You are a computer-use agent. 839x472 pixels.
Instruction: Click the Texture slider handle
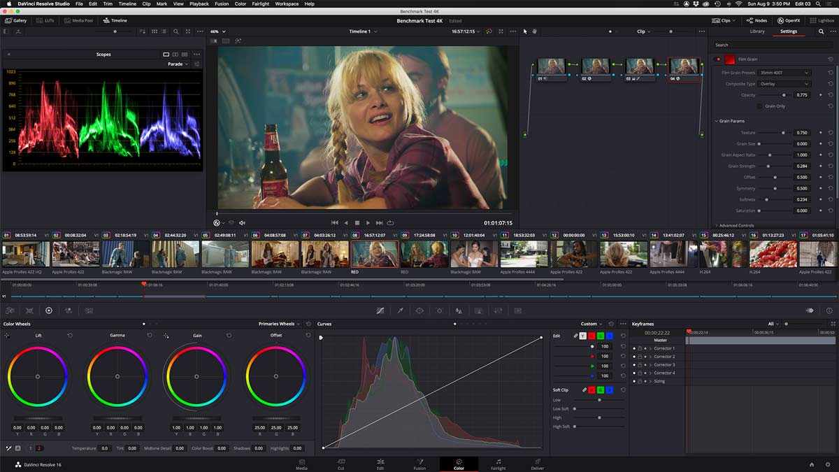(x=783, y=132)
